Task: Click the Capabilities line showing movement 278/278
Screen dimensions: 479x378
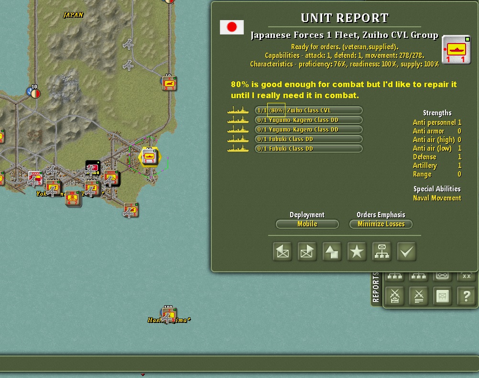Action: 344,56
